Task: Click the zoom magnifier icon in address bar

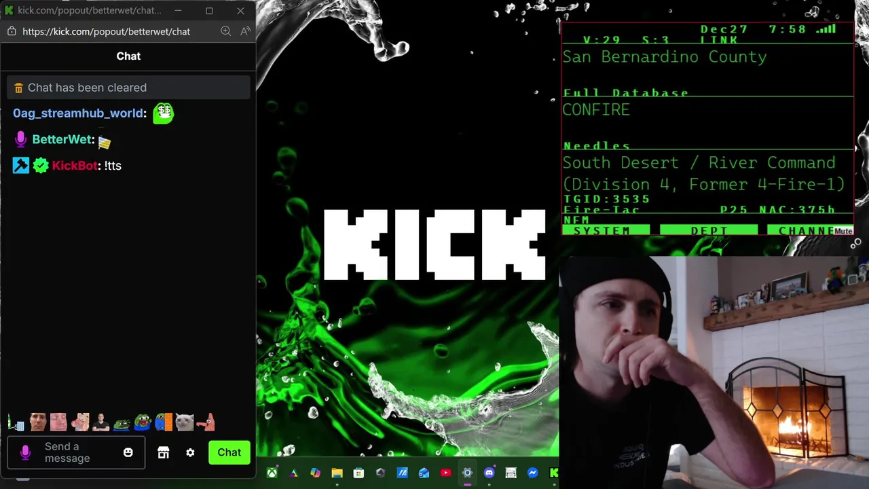Action: click(226, 31)
